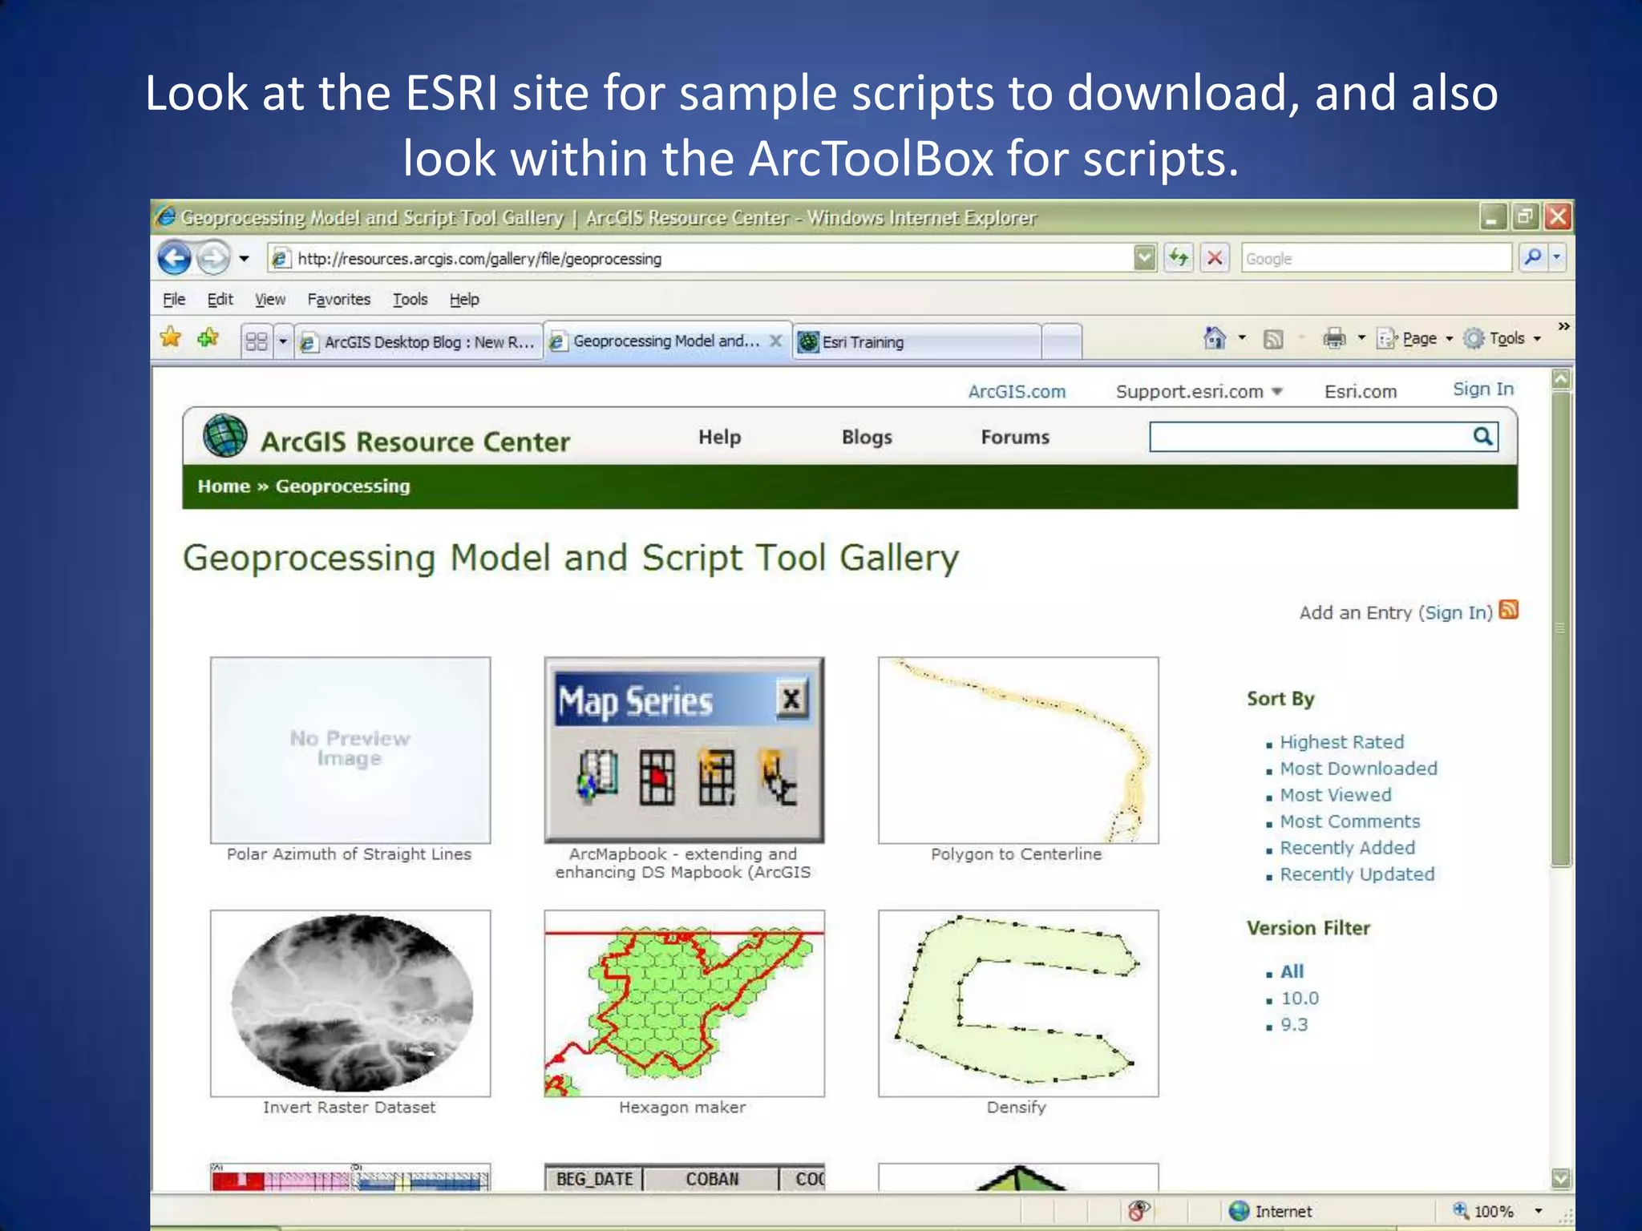Image resolution: width=1642 pixels, height=1231 pixels.
Task: Open the Page command menu
Action: [x=1415, y=338]
